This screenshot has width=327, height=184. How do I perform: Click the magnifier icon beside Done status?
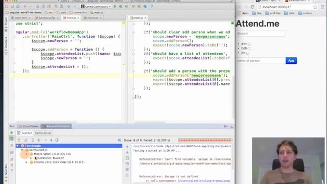point(120,140)
